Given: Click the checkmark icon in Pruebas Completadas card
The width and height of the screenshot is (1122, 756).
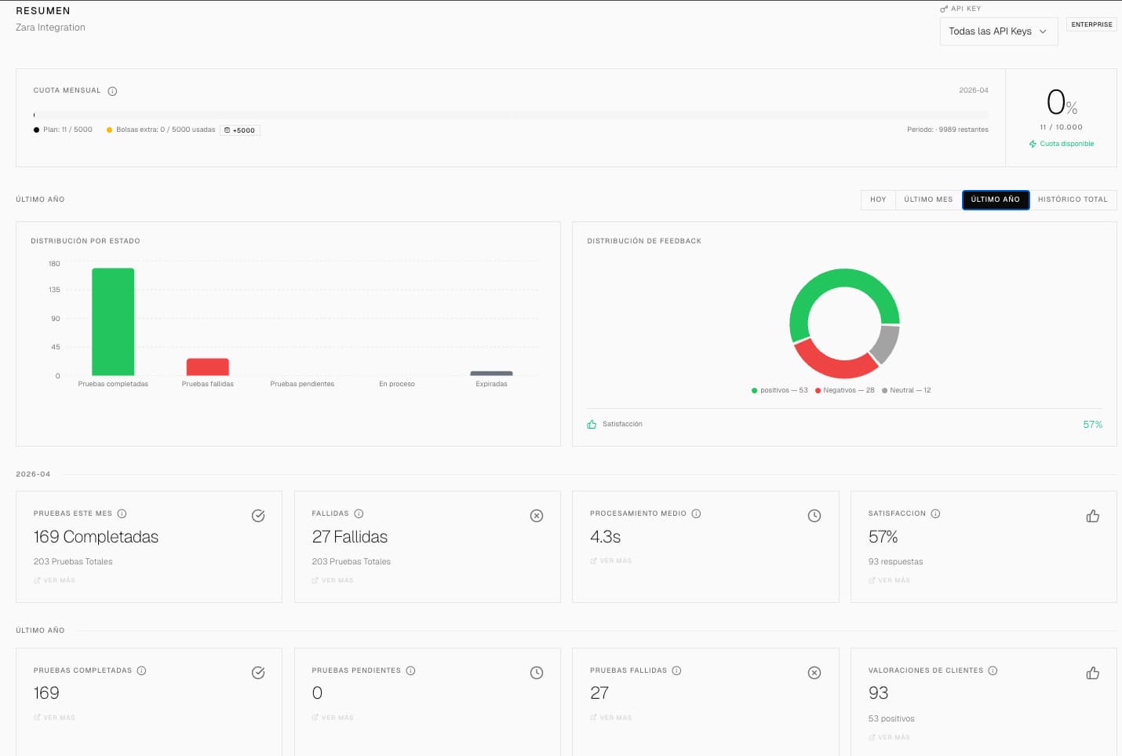Looking at the screenshot, I should [x=258, y=673].
